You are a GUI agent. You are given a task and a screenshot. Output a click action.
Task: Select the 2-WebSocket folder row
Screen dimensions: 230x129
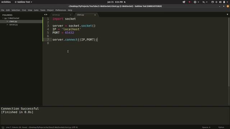[21, 18]
